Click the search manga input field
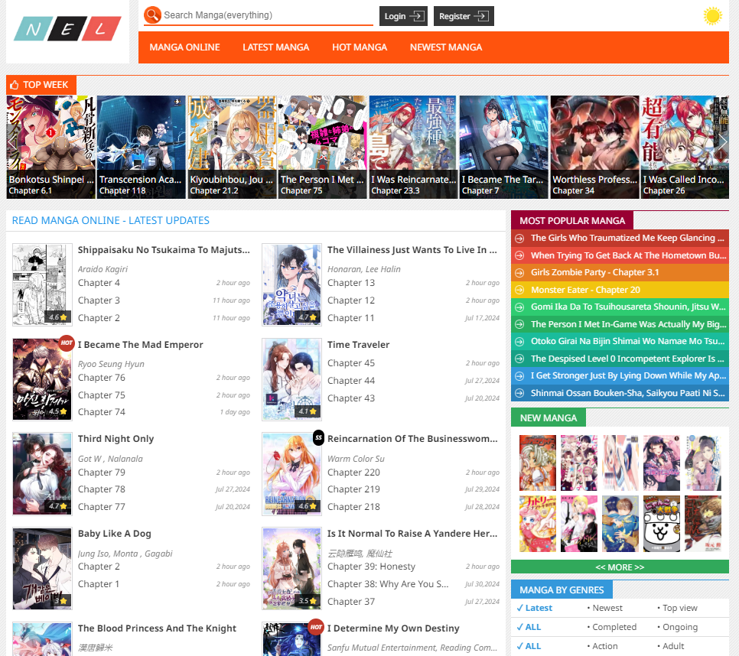The image size is (739, 656). [x=268, y=15]
